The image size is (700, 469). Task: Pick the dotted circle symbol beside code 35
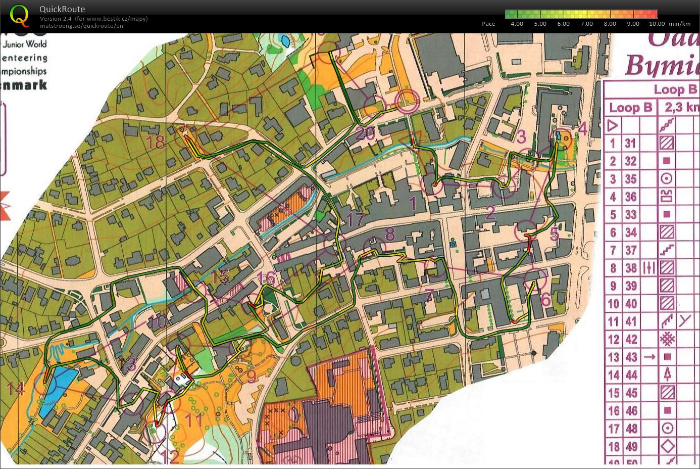coord(667,178)
